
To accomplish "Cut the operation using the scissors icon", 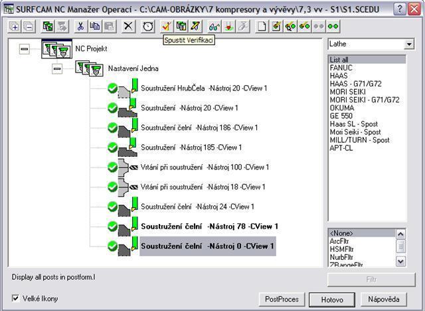I will [x=80, y=27].
